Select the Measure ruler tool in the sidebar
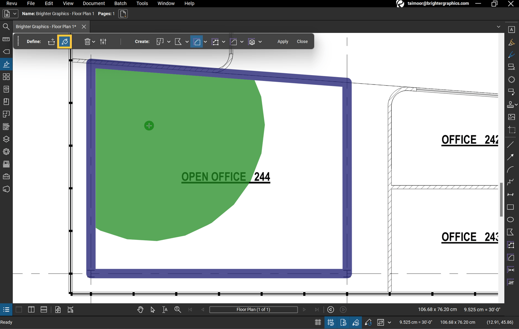This screenshot has width=519, height=329. [6, 39]
